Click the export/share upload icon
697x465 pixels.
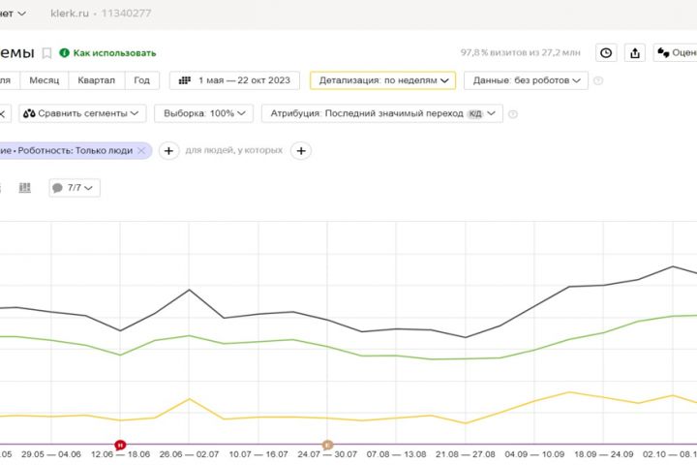(x=635, y=53)
